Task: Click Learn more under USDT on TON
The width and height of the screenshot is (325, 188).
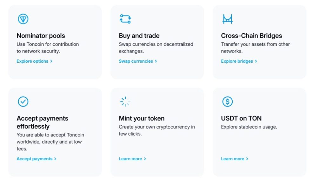Action: point(232,159)
